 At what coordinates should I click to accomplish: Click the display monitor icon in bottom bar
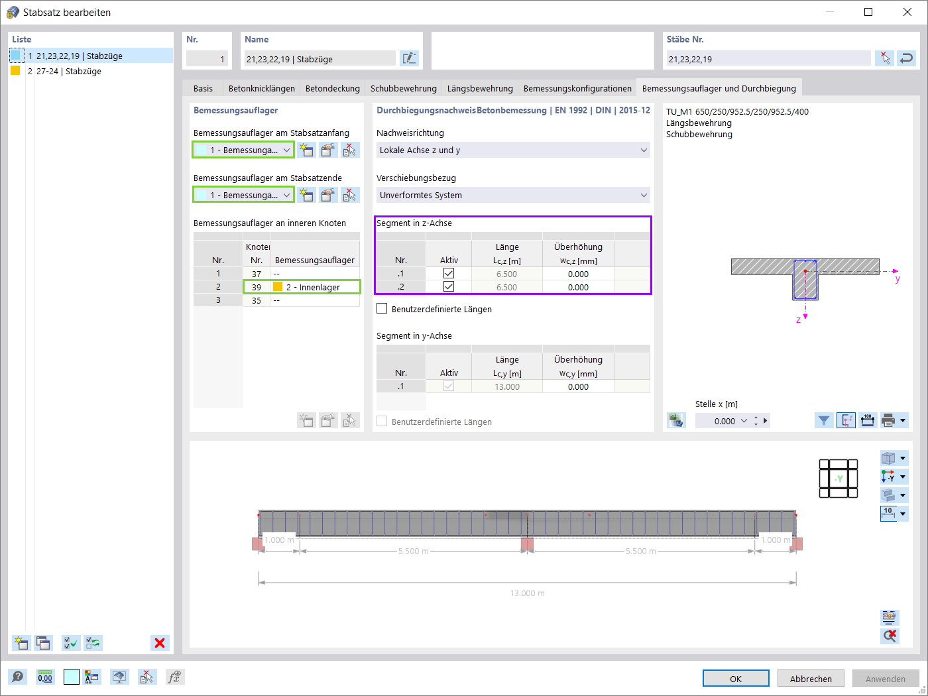(x=119, y=677)
